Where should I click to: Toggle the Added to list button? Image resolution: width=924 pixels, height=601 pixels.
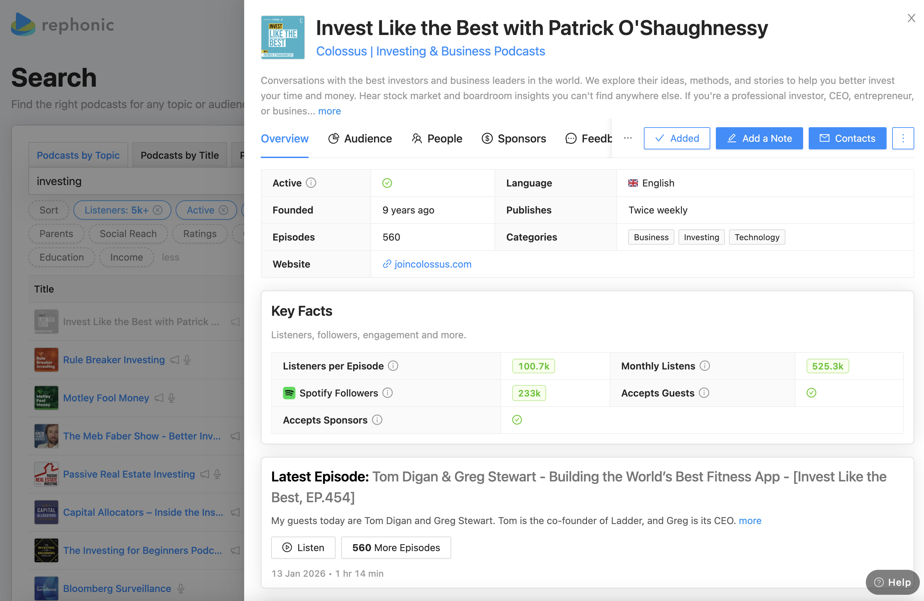676,138
